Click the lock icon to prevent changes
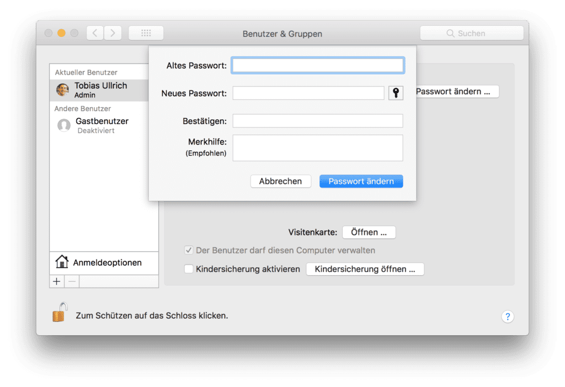The width and height of the screenshot is (565, 387). coord(60,312)
